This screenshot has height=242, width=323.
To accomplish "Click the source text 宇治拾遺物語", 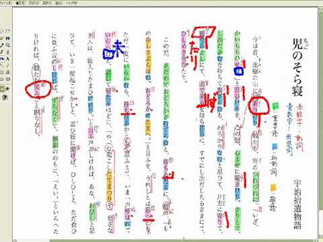I will pyautogui.click(x=298, y=204).
